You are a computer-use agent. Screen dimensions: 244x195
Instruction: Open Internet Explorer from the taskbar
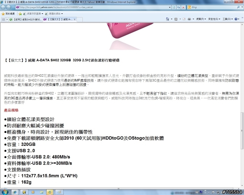tap(15, 192)
